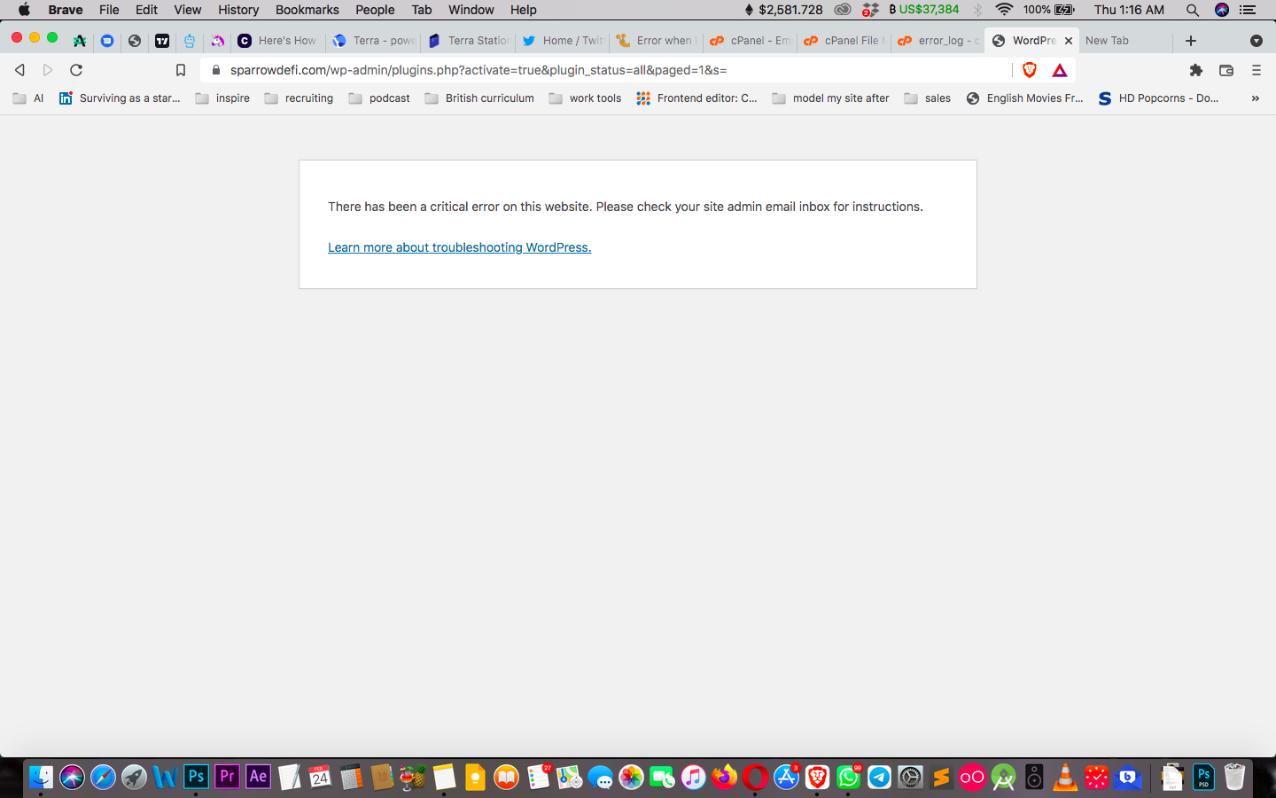Bookmark this page with the bookmark icon
This screenshot has height=798, width=1276.
(x=181, y=70)
